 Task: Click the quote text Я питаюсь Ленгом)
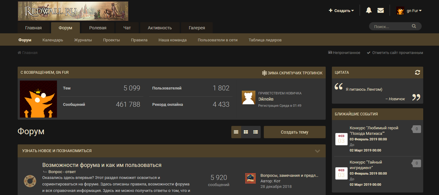pos(364,89)
